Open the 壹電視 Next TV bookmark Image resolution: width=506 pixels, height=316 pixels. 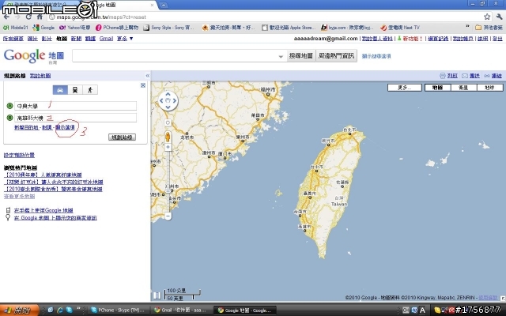coord(400,28)
